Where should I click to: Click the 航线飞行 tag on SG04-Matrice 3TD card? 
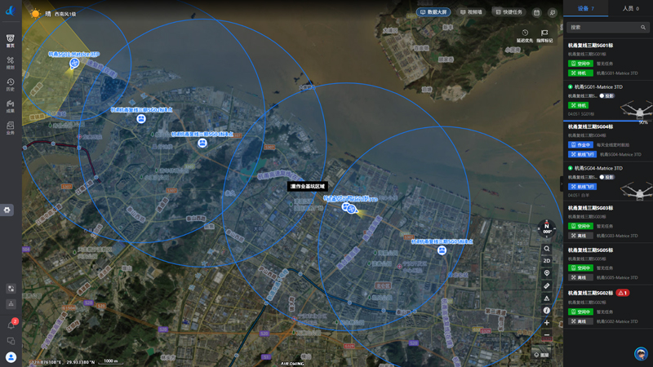[582, 187]
